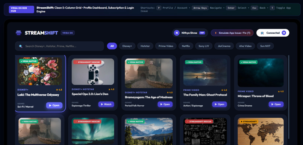Viewport: 303px width, 145px height.
Task: Click the 13 count badge on Connected
Action: [284, 33]
